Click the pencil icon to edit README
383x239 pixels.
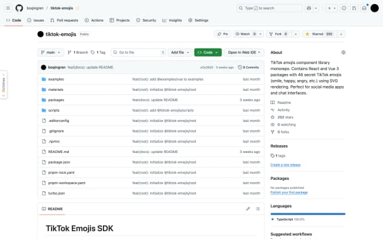click(248, 209)
